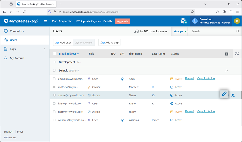Image resolution: width=242 pixels, height=142 pixels.
Task: Click the user settings icon on Shane's row
Action: pyautogui.click(x=233, y=95)
